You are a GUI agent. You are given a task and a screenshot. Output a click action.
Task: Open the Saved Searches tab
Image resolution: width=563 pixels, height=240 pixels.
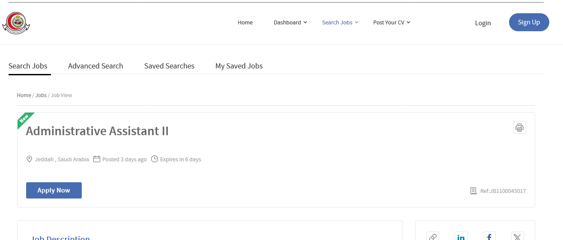coord(169,66)
